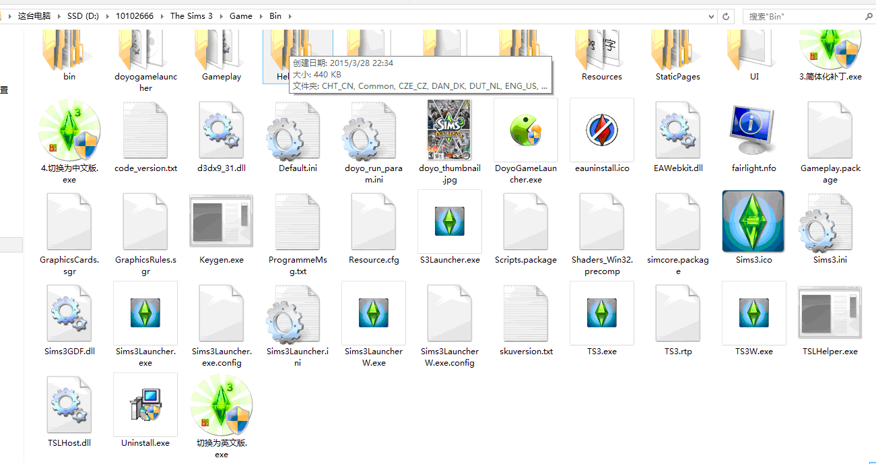Select skuversion.txt file
Screen dimensions: 876x464
coord(526,320)
